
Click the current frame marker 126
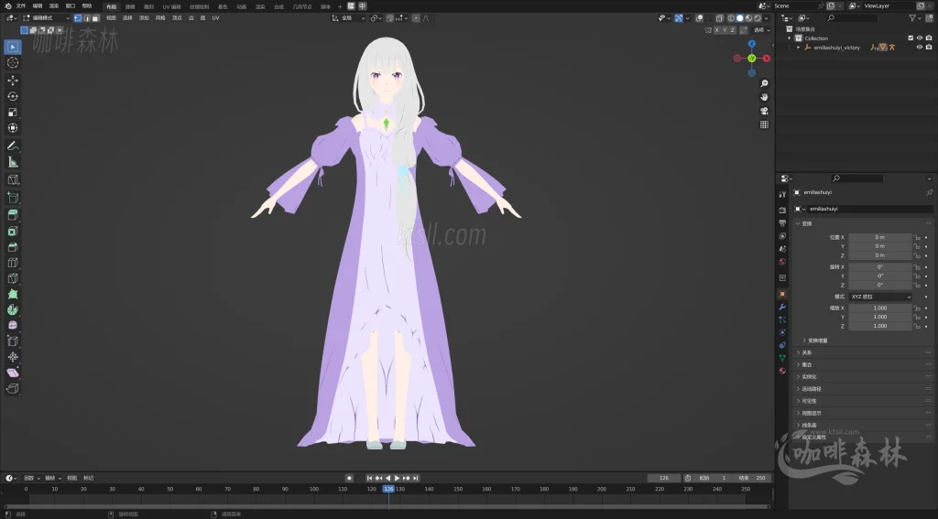click(388, 489)
